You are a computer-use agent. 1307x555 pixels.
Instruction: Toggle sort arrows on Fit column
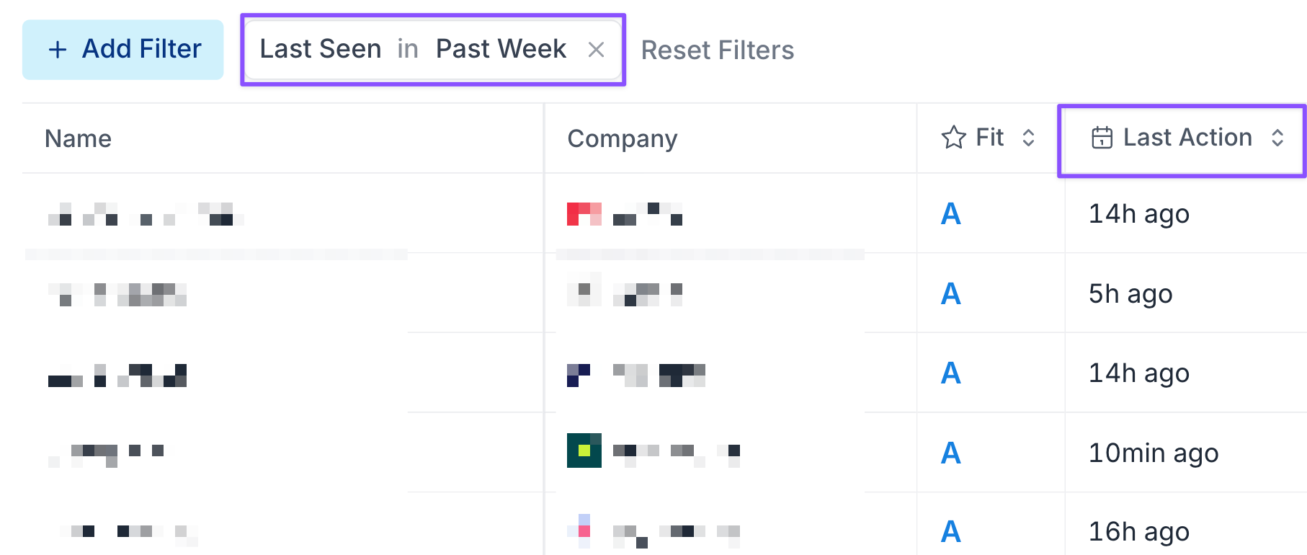(1029, 138)
